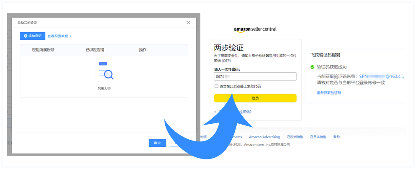Viewport: 415px width, 169px height.
Task: Focus the one-time password input field
Action: (x=255, y=77)
